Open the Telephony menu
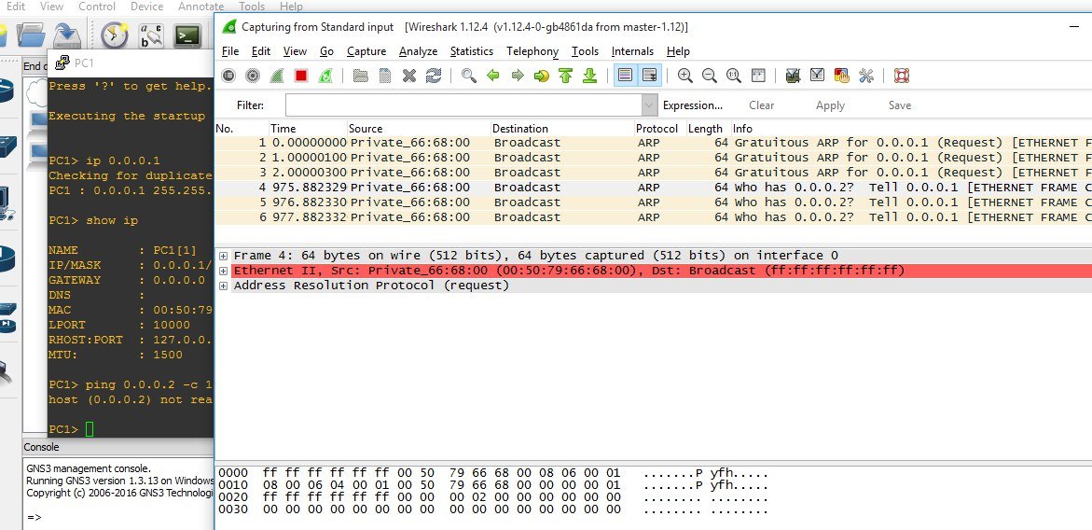Screen dimensions: 1092x530 532,50
